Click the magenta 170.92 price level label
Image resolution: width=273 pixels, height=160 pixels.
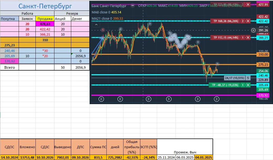click(x=263, y=95)
